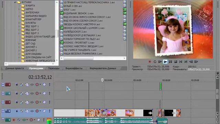Open automation dropdown arrow on track 8
Viewport: 220px width, 124px height.
[40, 111]
